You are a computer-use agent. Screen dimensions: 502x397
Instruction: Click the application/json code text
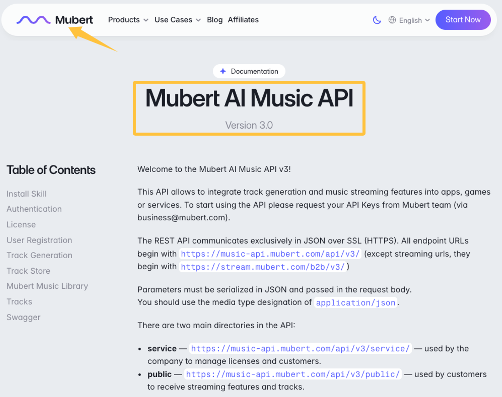click(x=355, y=303)
